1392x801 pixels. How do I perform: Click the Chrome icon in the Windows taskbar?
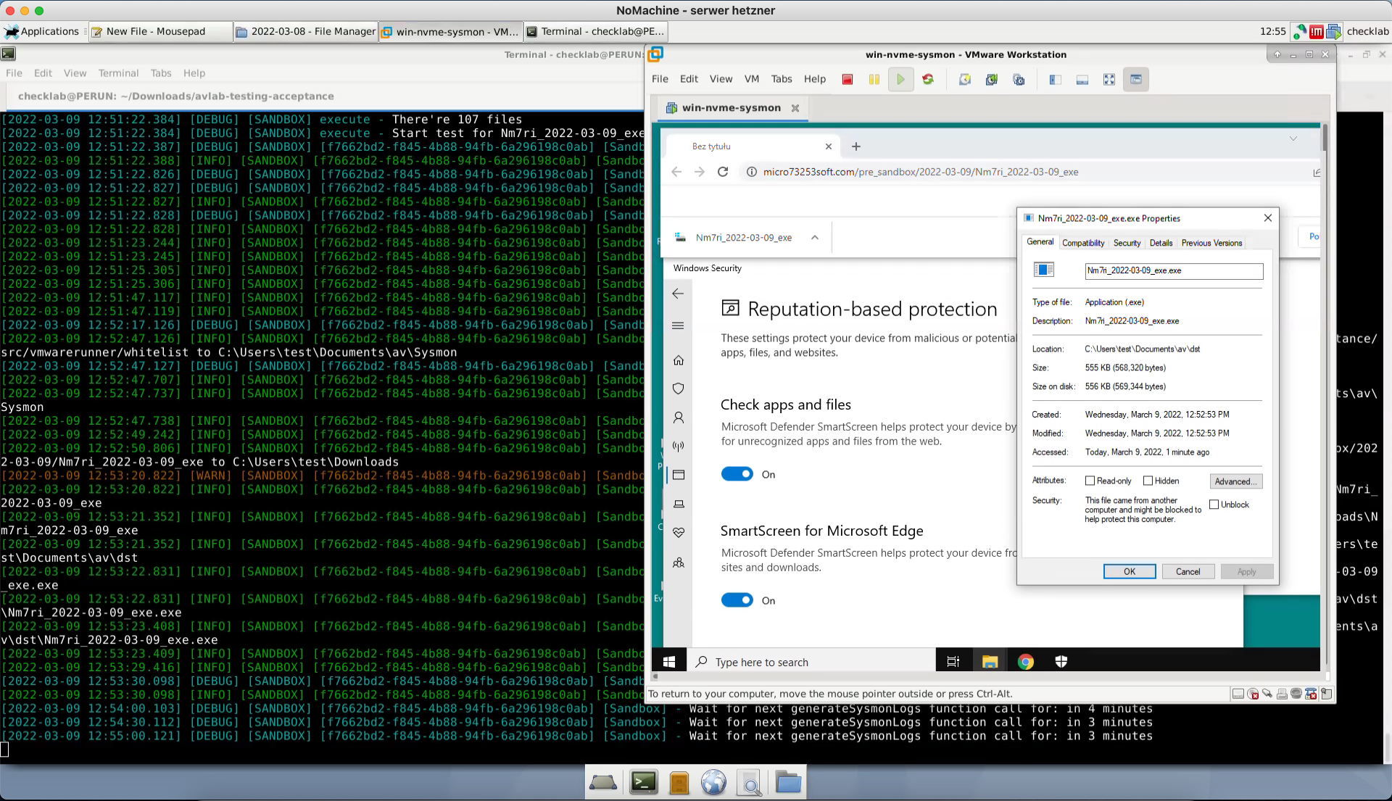tap(1024, 662)
